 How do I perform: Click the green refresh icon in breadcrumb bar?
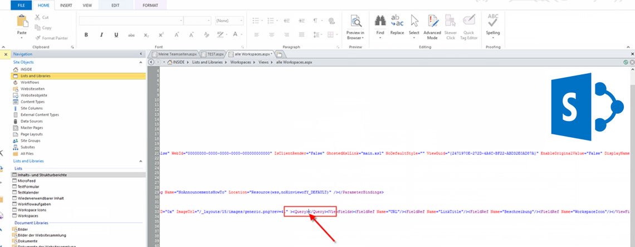click(626, 63)
